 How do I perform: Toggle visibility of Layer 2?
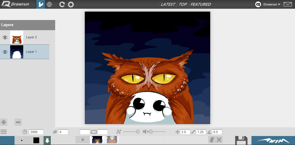5,37
